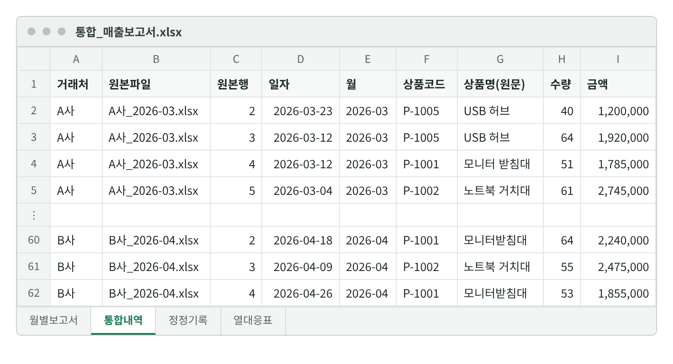Viewport: 673px width, 364px height.
Task: Click the 상품코드 header cell
Action: point(427,84)
